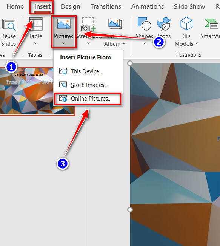Expand the Photo Album dropdown chevron
The image size is (220, 246).
[124, 43]
